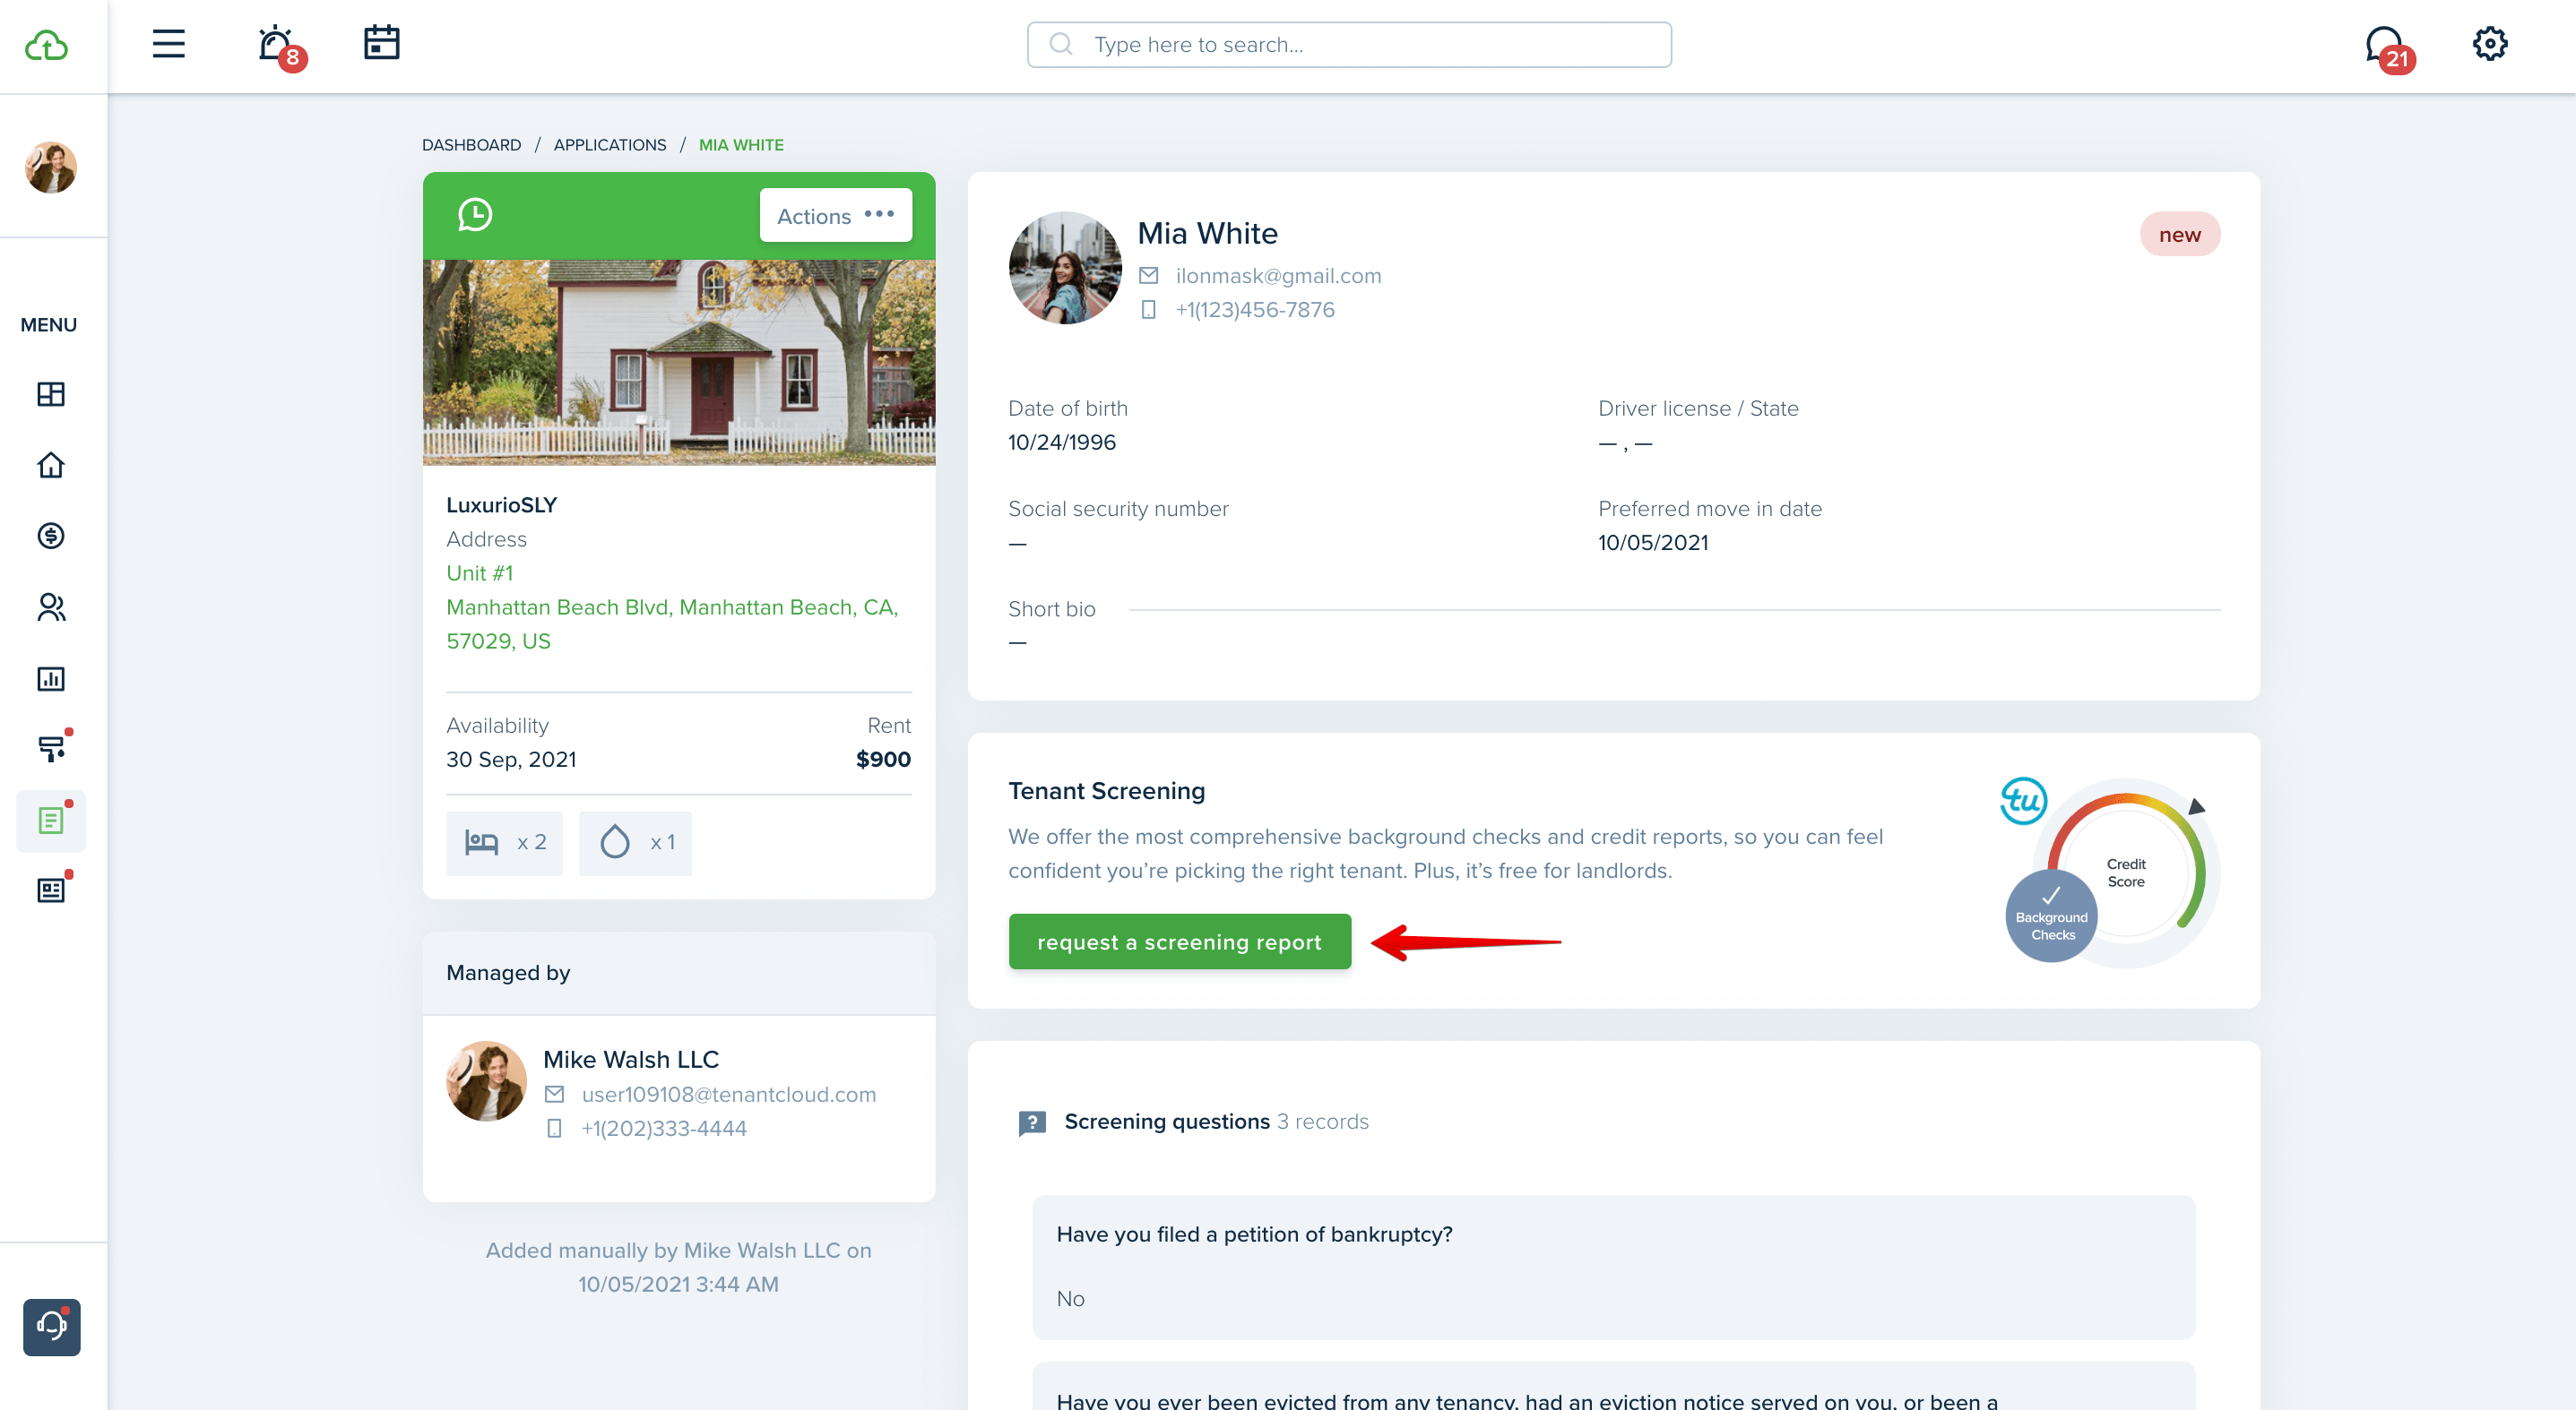Click Date of birth value 10/24/1996
Image resolution: width=2576 pixels, height=1410 pixels.
1062,443
